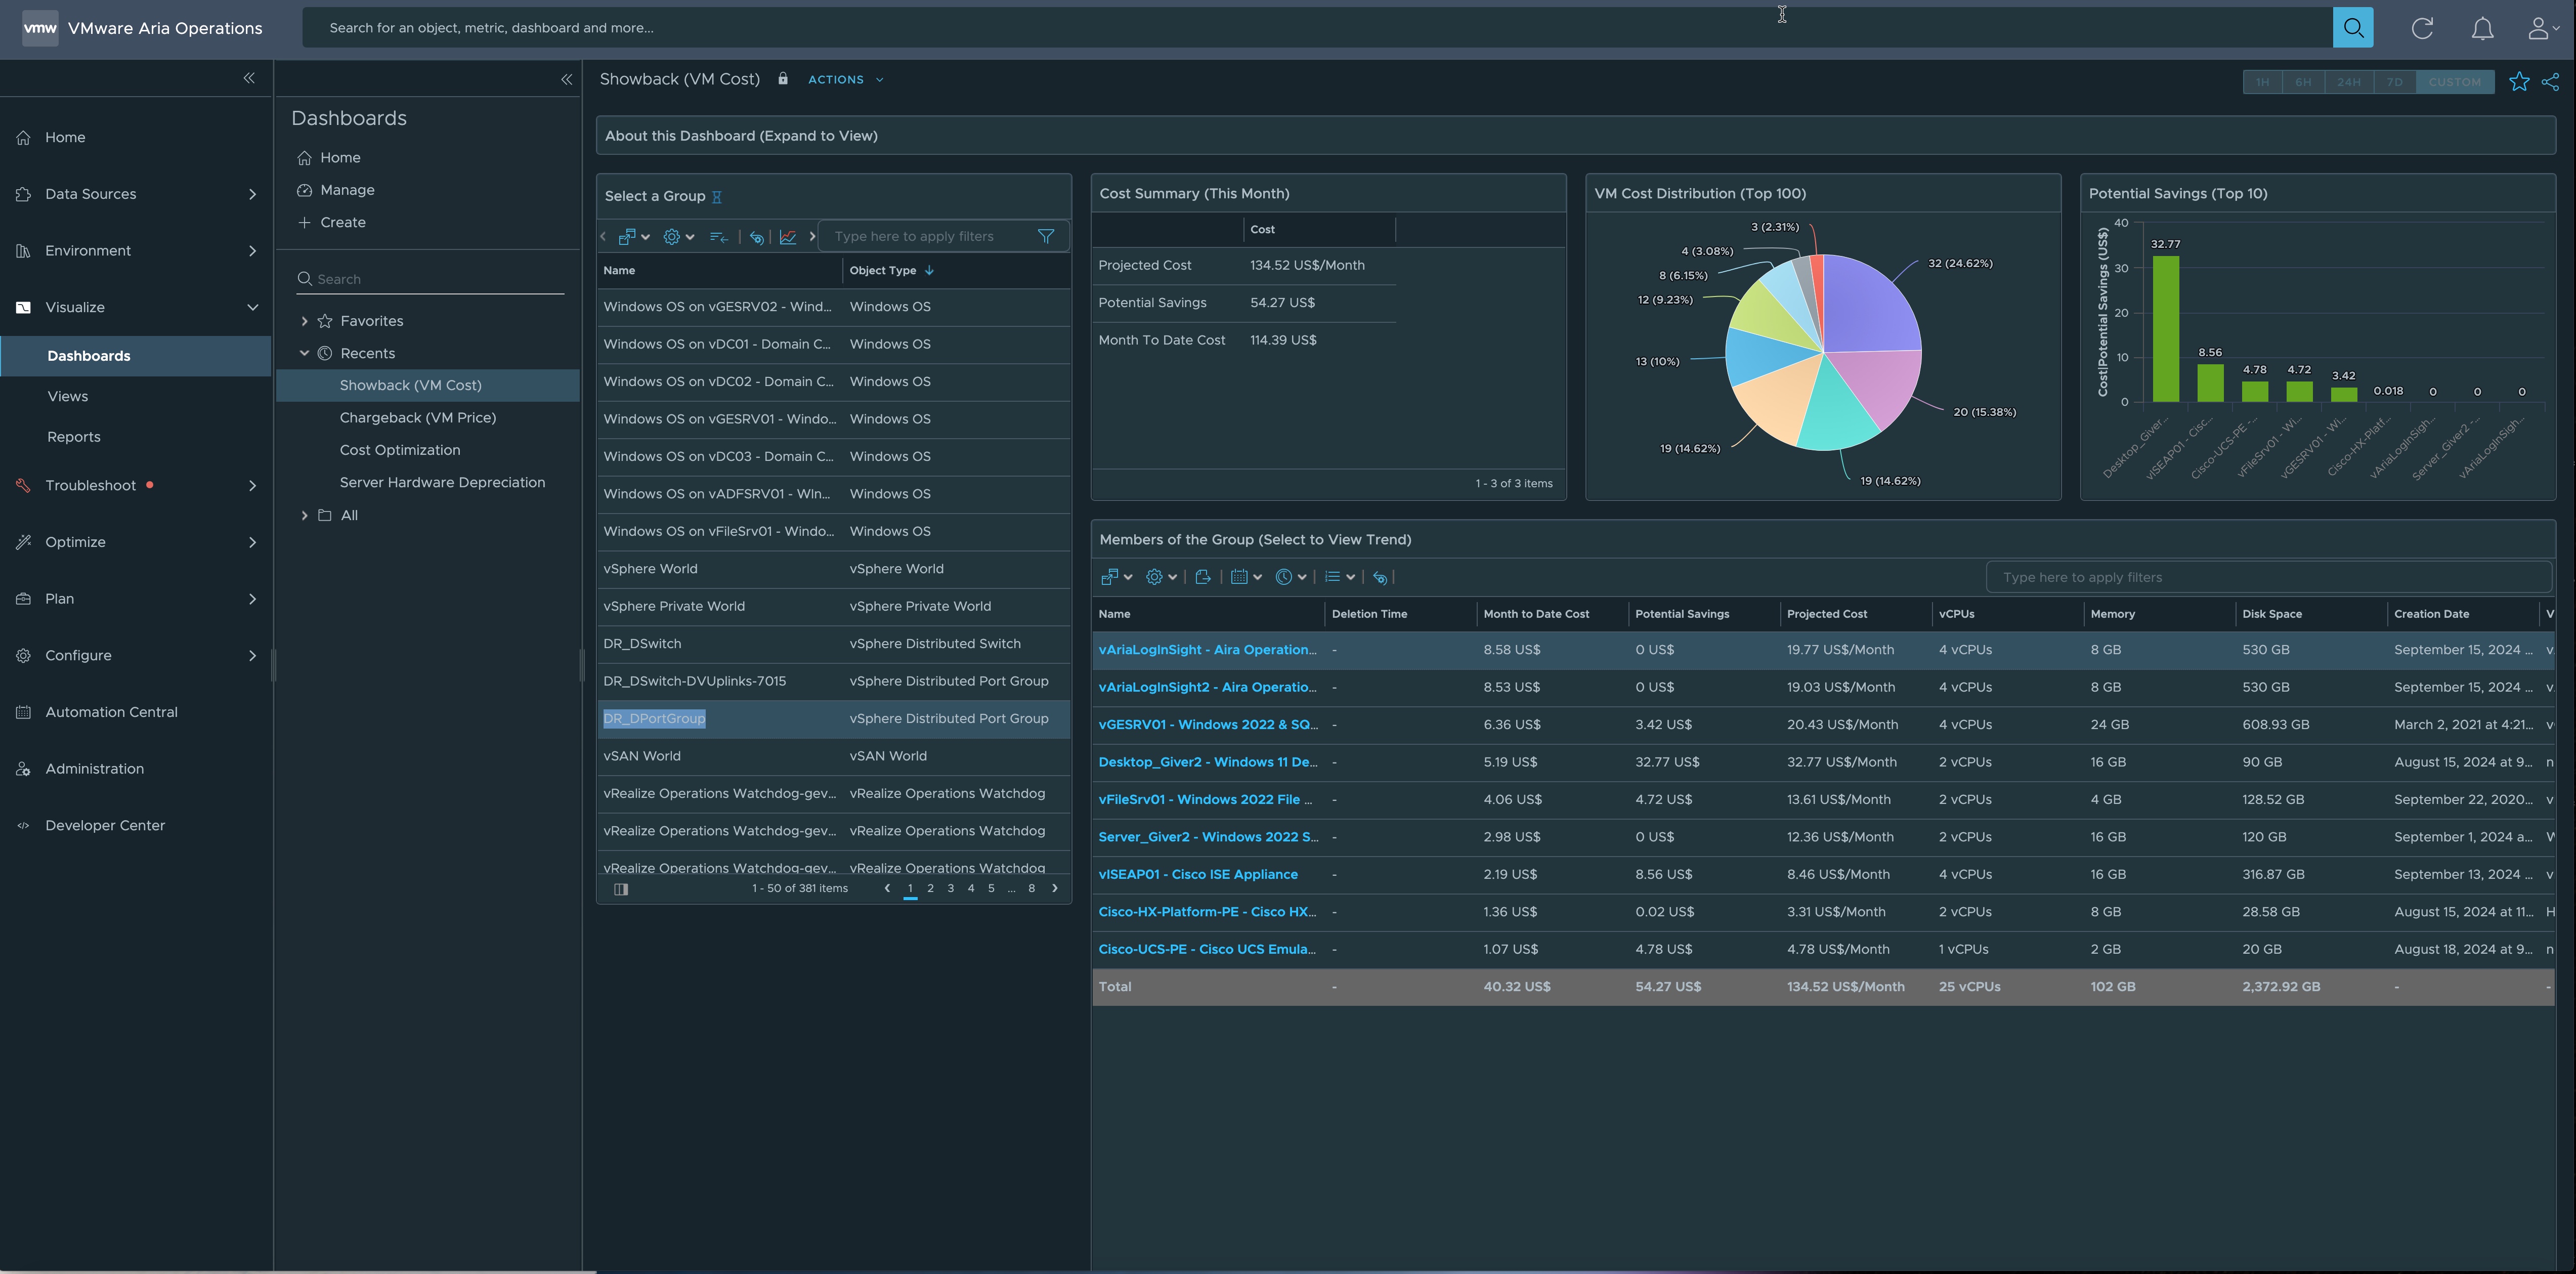Collapse the Recents tree node
Viewport: 2576px width, 1274px height.
pyautogui.click(x=304, y=353)
